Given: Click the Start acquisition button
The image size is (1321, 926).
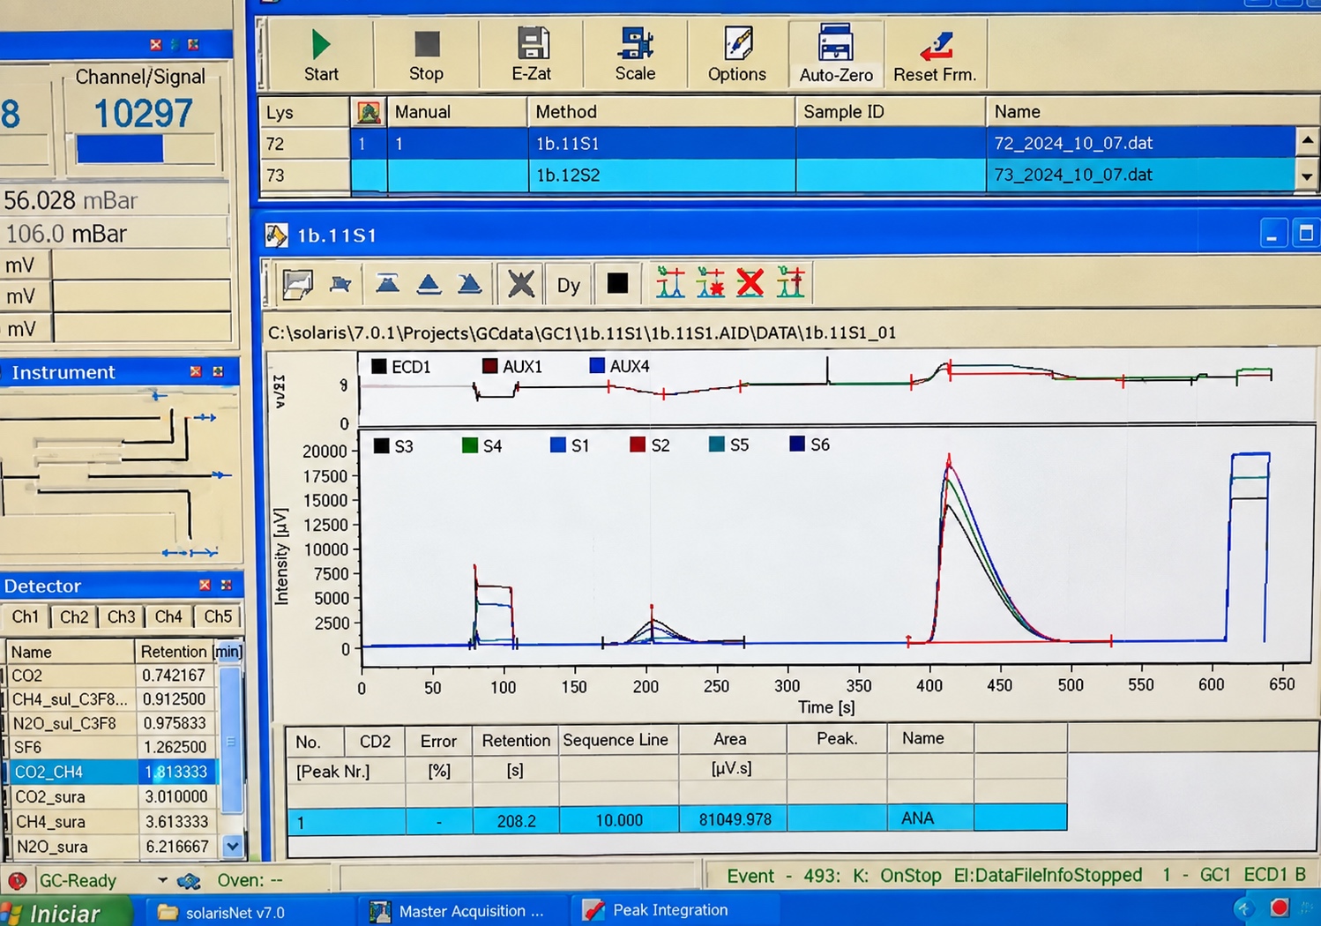Looking at the screenshot, I should point(321,55).
